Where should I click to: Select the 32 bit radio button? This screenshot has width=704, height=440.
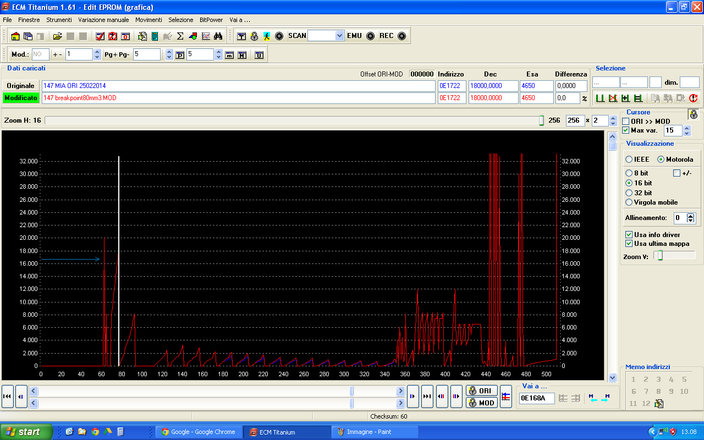[629, 193]
